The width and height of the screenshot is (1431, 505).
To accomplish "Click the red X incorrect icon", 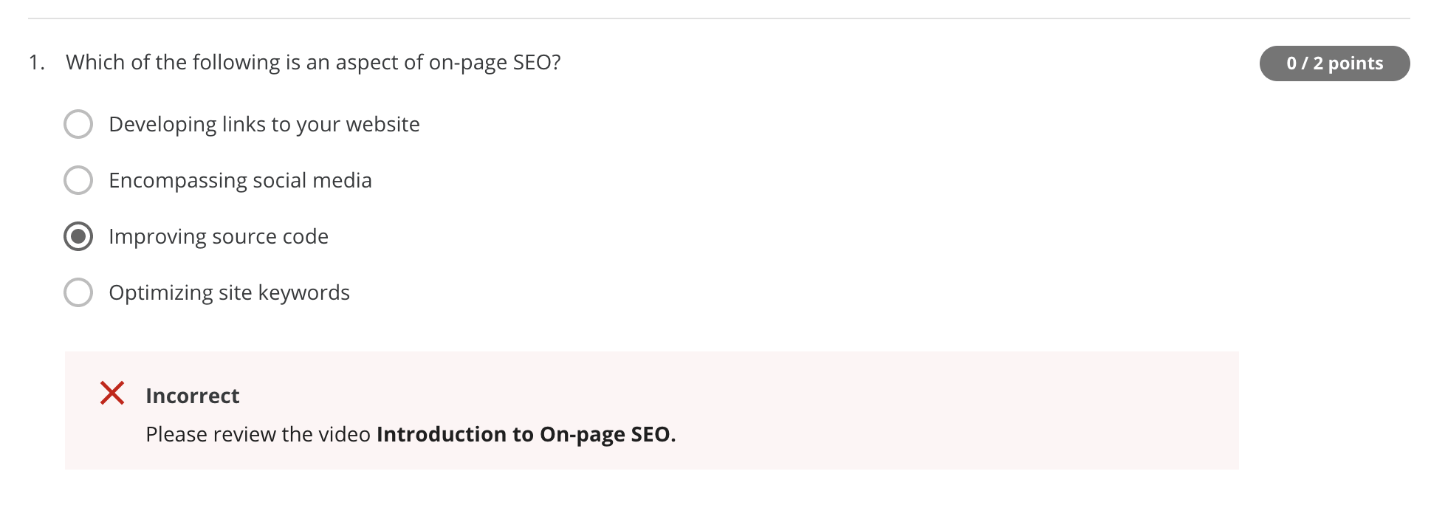I will click(112, 394).
